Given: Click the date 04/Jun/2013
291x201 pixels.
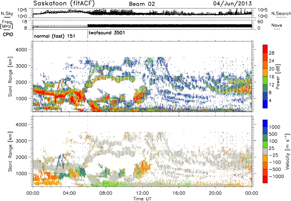Looking at the screenshot, I should (x=232, y=4).
